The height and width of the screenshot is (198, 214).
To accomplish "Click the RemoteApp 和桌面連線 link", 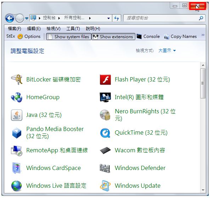I will click(57, 151).
